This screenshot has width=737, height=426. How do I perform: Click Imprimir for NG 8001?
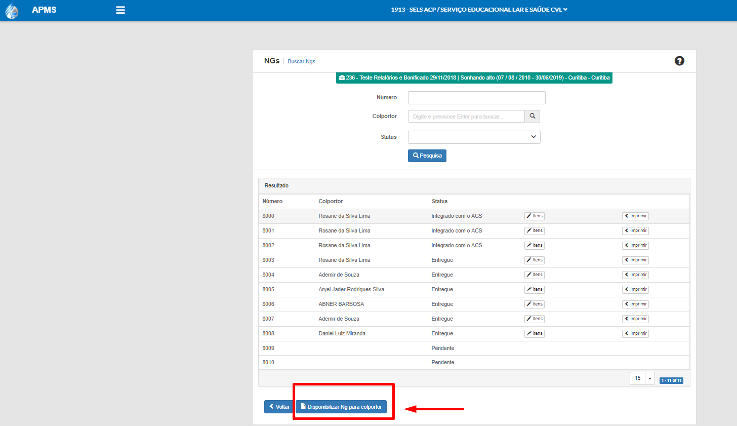click(635, 230)
